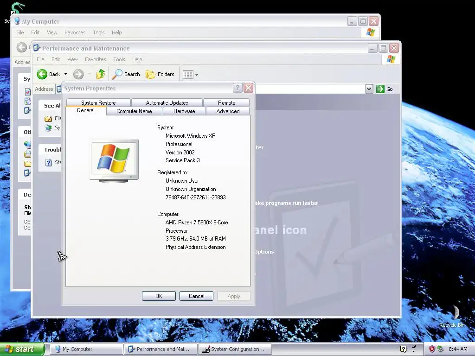Open Help menu in Performance and Maintenance
475x356 pixels.
pos(137,59)
